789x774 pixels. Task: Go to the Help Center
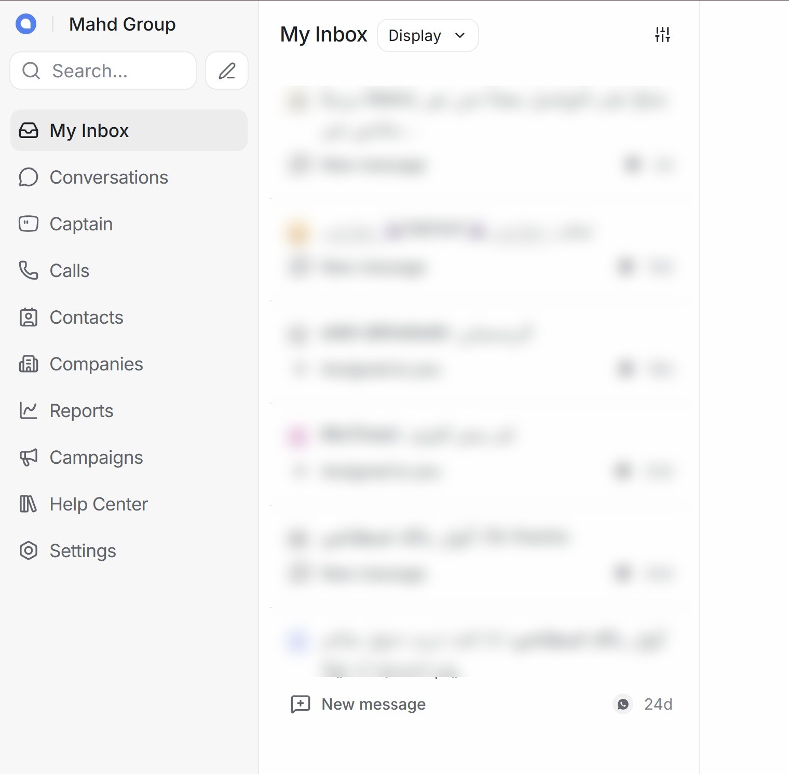(129, 504)
